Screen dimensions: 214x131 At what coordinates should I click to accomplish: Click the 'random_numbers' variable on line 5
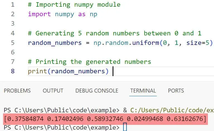click(x=55, y=43)
